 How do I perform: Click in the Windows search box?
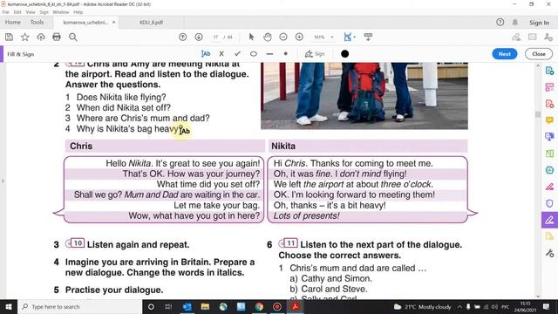tap(80, 306)
